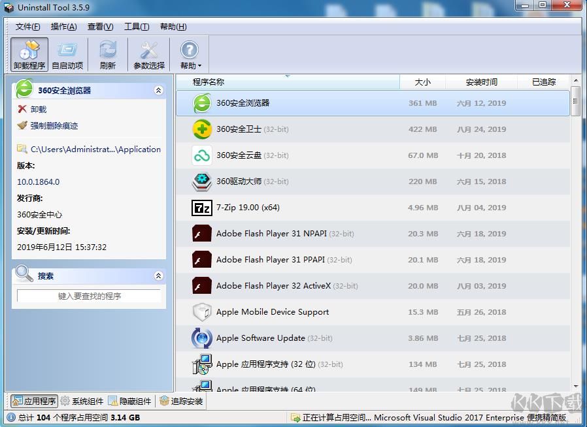Click version number 10.0.1864.0
The height and width of the screenshot is (427, 587).
pyautogui.click(x=38, y=182)
